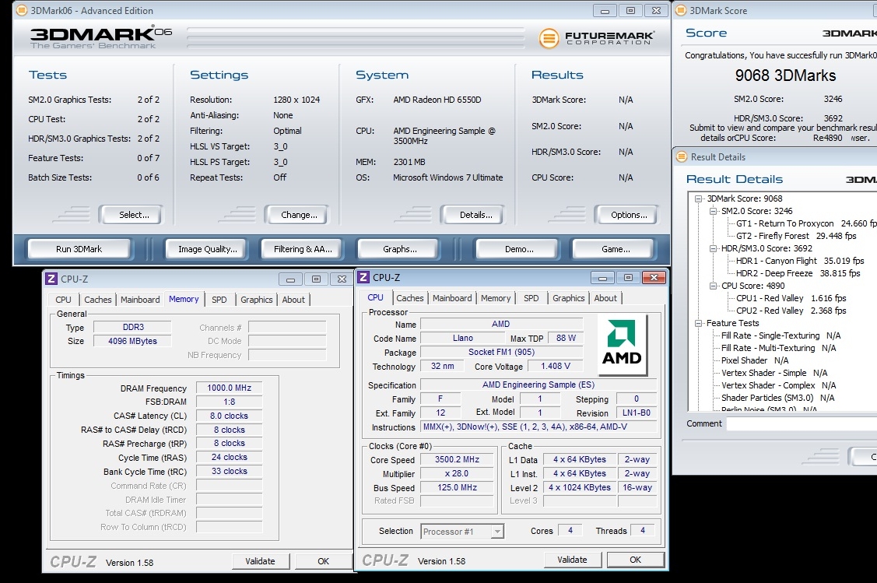The width and height of the screenshot is (877, 583).
Task: Click the AMD Engineering Sample (ES) specification
Action: (538, 385)
